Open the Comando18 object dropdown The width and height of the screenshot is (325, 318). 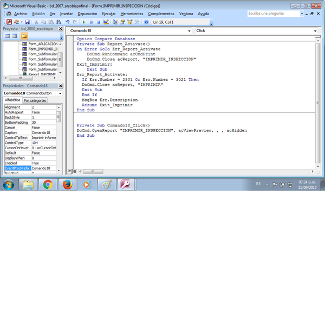click(190, 31)
